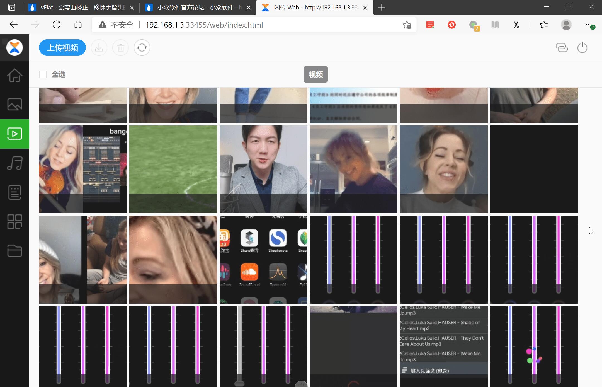Click the browser address bar URL

coord(204,25)
